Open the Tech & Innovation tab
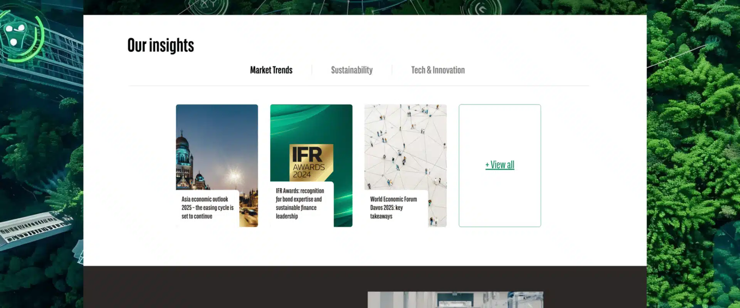 [438, 70]
